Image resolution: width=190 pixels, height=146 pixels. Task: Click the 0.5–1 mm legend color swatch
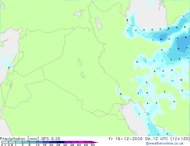click(x=12, y=142)
